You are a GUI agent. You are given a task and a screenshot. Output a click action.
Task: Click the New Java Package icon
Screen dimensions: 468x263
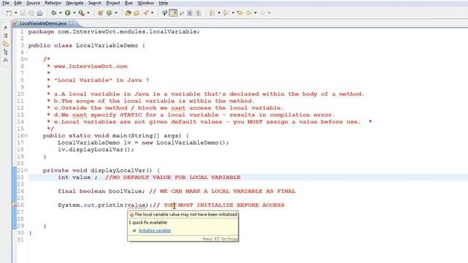[x=101, y=13]
